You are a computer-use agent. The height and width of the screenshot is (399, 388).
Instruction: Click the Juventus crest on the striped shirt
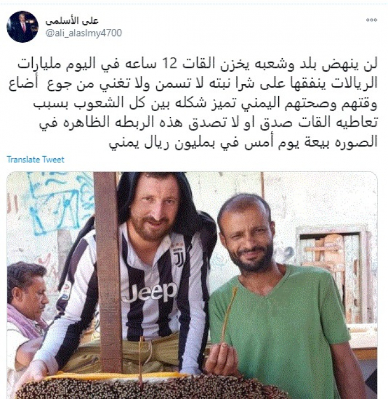pos(178,257)
